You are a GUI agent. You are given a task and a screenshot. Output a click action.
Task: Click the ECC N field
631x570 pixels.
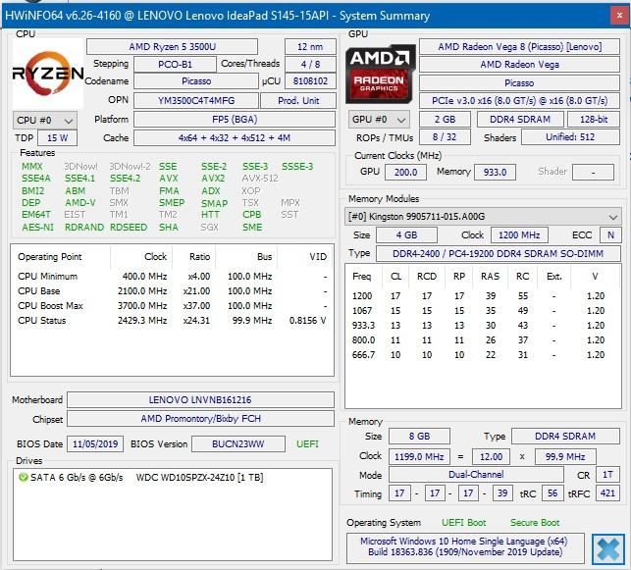[x=610, y=235]
